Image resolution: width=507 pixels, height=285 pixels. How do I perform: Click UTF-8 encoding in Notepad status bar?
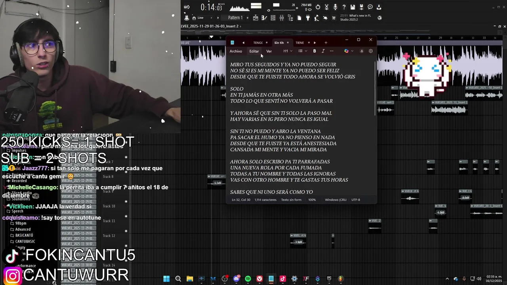coord(356,200)
